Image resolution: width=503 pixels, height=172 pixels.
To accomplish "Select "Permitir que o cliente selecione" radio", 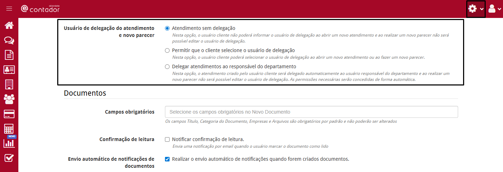I will tap(167, 50).
